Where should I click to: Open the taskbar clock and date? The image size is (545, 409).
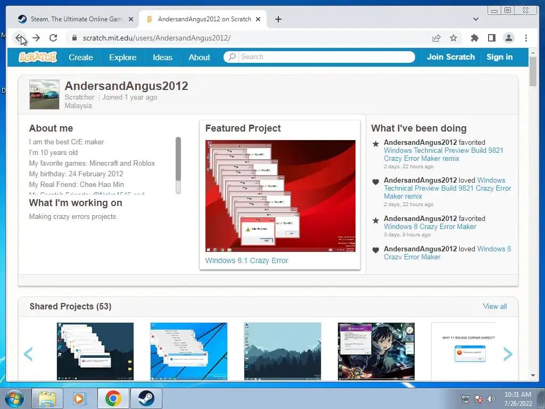click(x=518, y=398)
